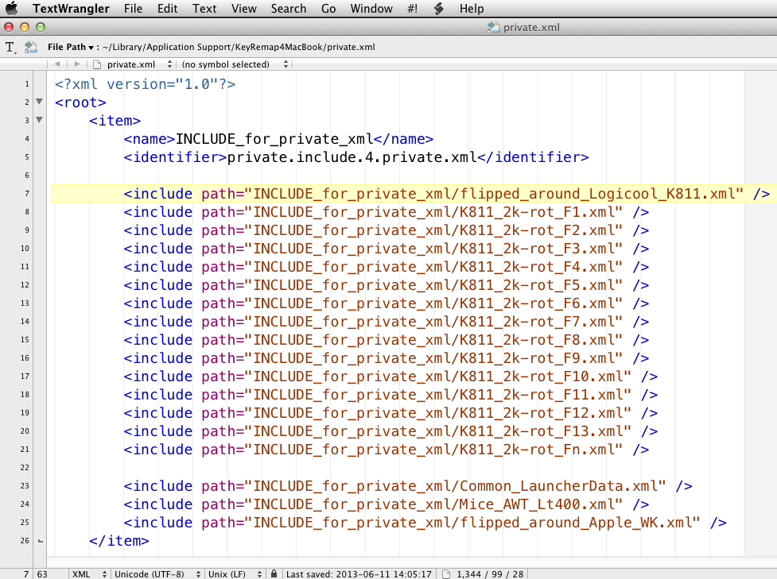Open the no symbol selected function popup
The width and height of the screenshot is (777, 579).
(x=235, y=64)
